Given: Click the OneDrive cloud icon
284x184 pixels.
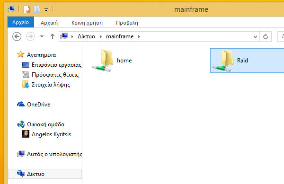Looking at the screenshot, I should [21, 104].
